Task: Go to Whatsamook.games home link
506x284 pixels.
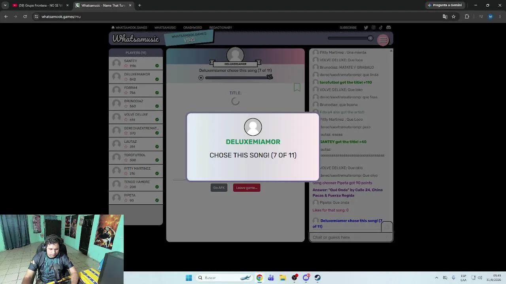Action: point(129,28)
